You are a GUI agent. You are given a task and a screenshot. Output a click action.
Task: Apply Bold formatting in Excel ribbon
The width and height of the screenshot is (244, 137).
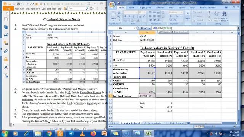125,16
